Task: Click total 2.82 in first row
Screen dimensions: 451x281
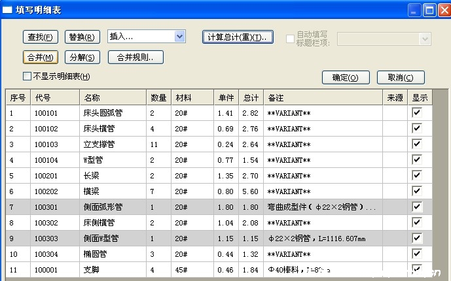Action: tap(251, 113)
